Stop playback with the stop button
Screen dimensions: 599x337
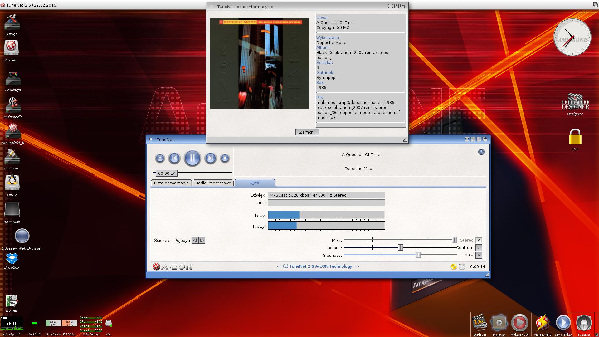tap(225, 158)
